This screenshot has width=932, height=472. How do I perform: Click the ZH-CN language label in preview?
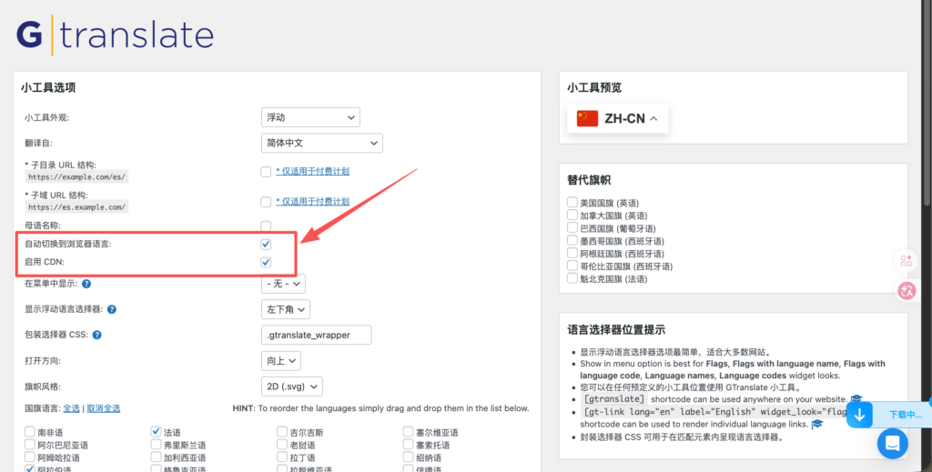pos(624,118)
